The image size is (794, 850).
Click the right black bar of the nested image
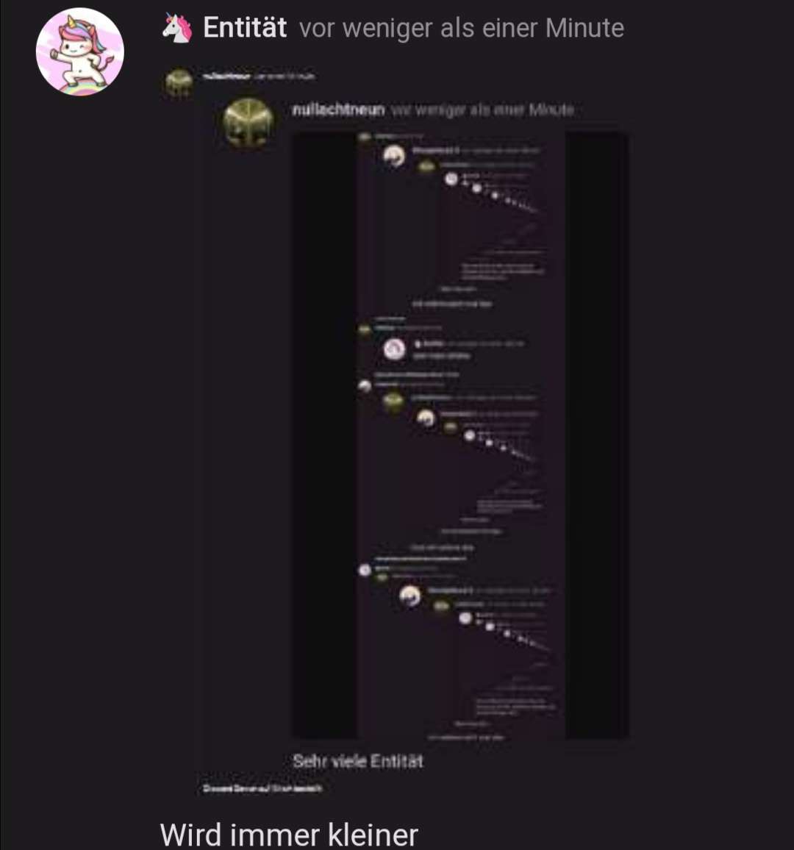pos(597,435)
